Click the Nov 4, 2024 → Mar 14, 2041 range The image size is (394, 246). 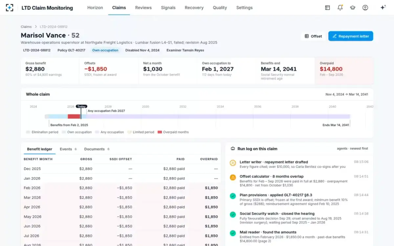pos(347,94)
